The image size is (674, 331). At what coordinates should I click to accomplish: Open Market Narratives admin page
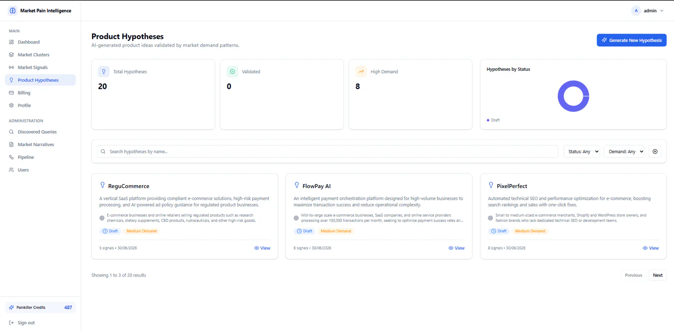[40, 144]
